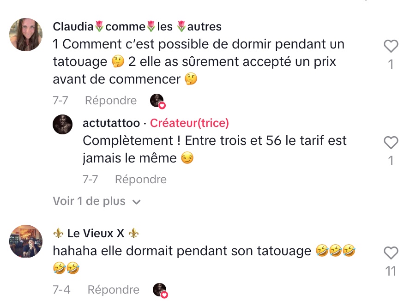Like Claudia's comment with heart icon
Viewport: 410px width, 301px height.
coord(391,46)
